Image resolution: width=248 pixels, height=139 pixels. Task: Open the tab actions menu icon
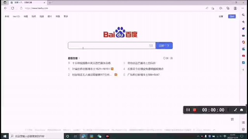5,3
